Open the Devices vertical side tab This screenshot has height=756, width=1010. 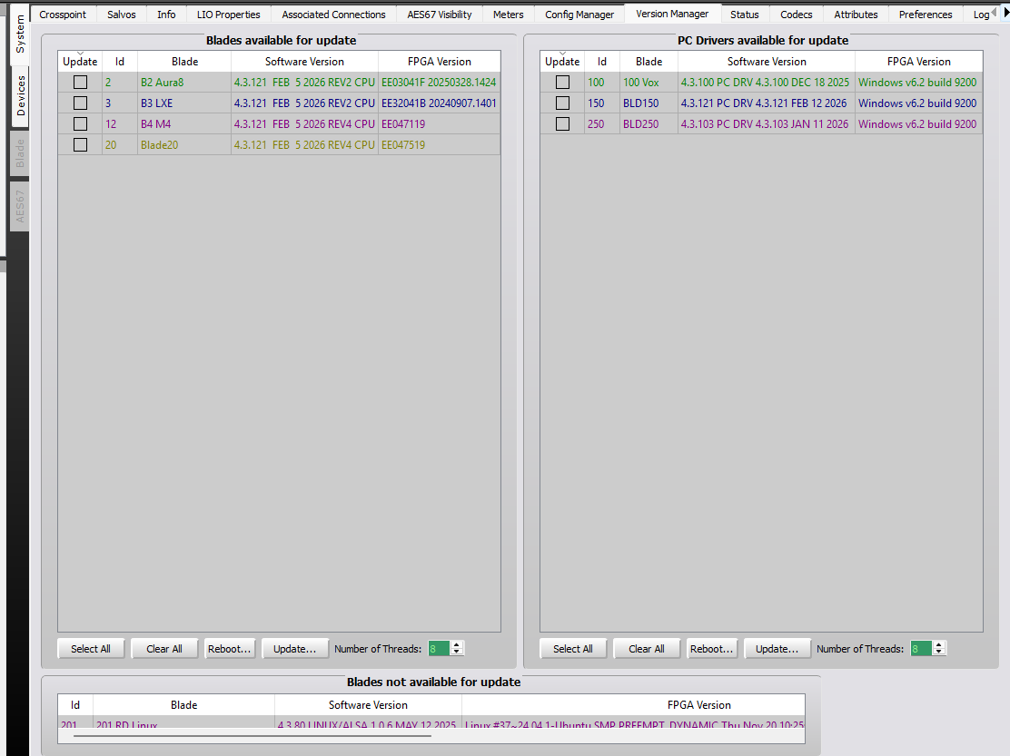[20, 95]
